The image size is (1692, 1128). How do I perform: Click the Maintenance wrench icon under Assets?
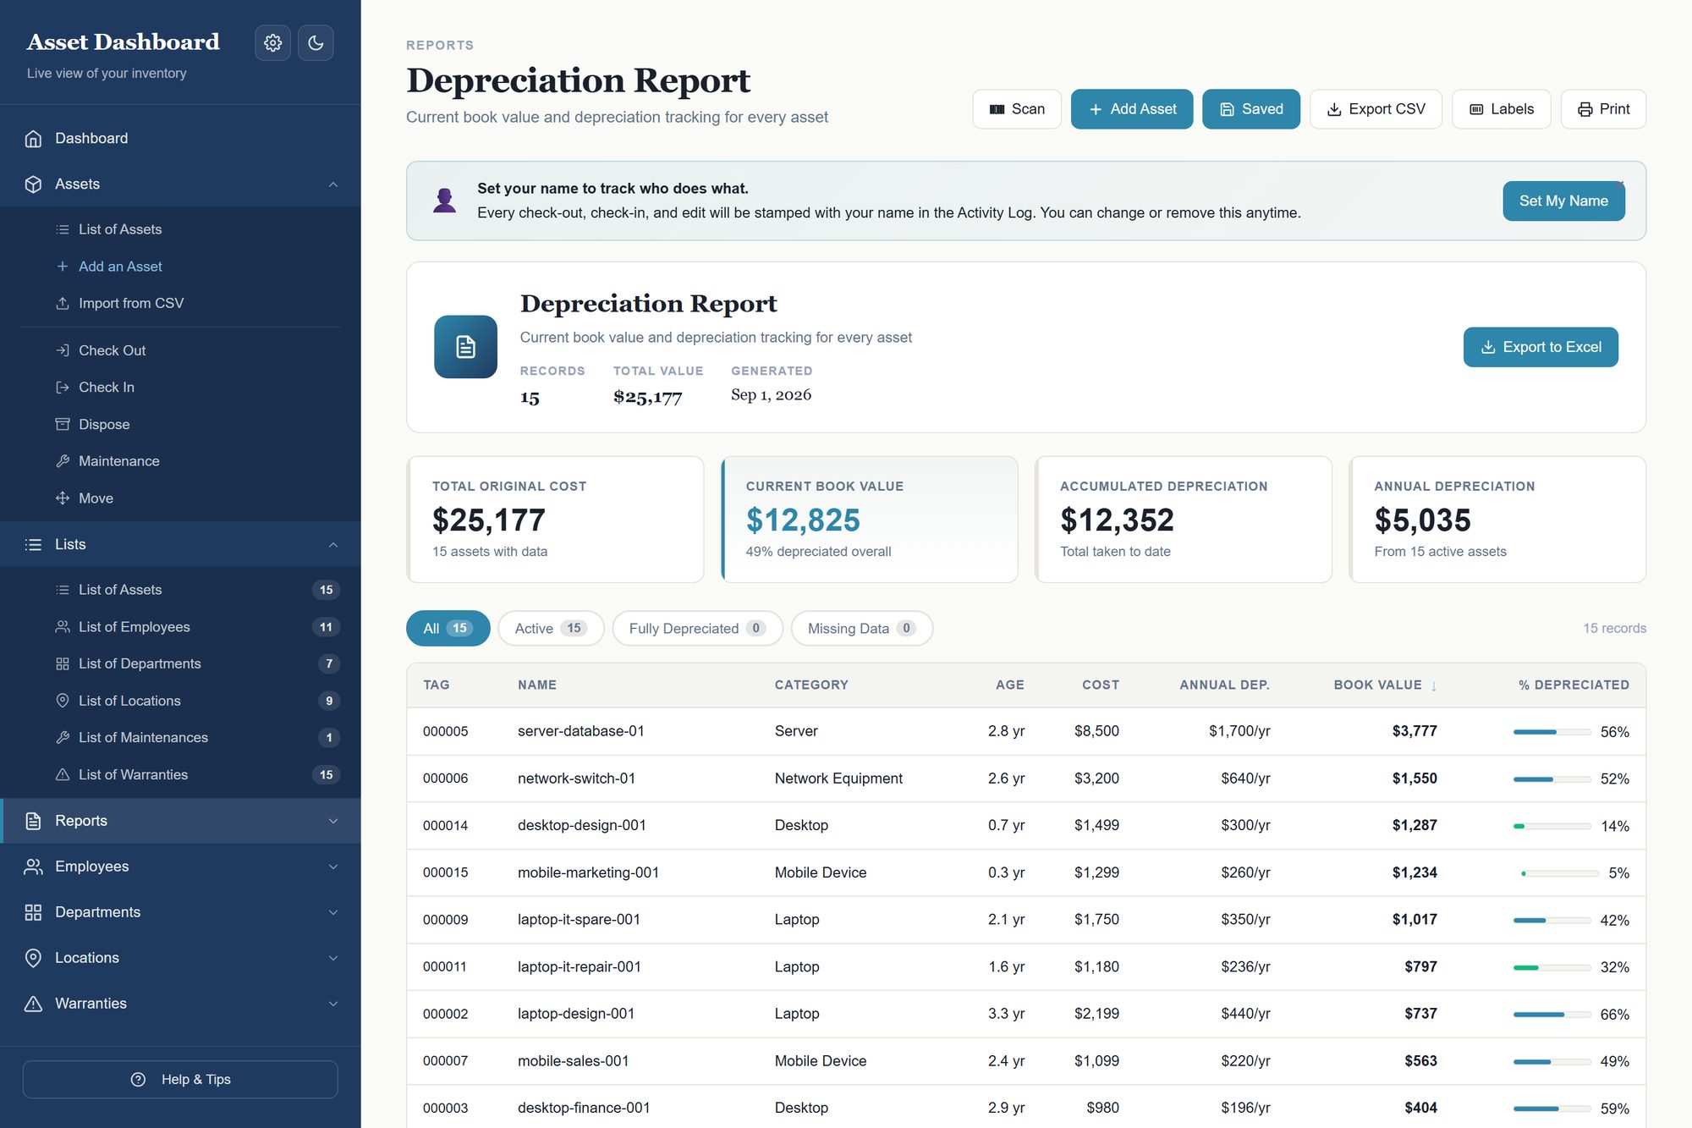(63, 461)
